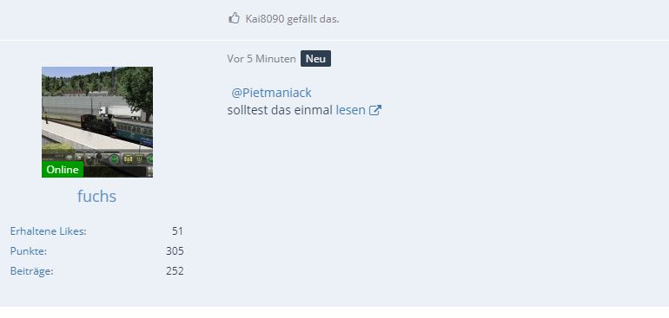669x318 pixels.
Task: Open the @Pietmaniack mention link
Action: tap(271, 93)
